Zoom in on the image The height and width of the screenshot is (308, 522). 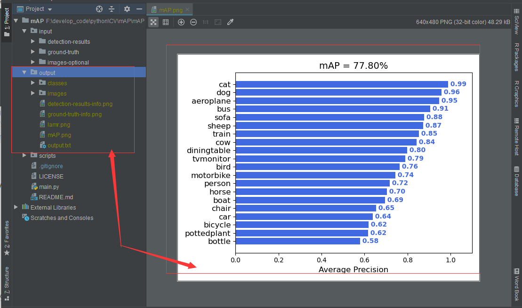tap(181, 22)
